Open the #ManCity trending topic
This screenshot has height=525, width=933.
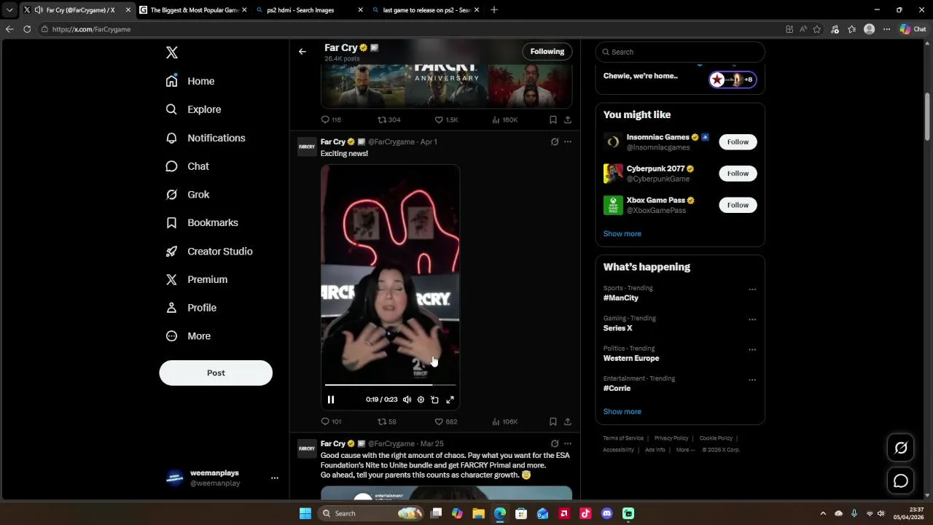[620, 298]
